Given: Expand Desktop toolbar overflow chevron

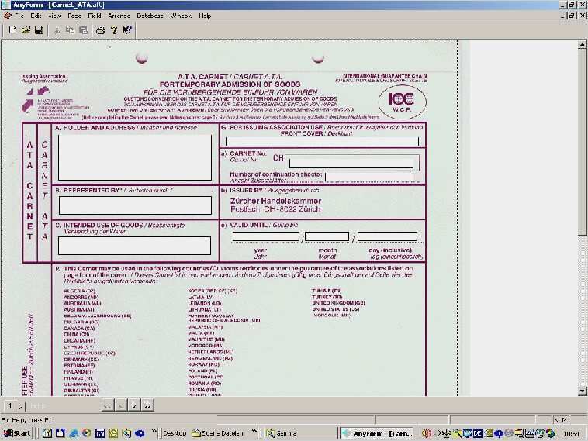Looking at the screenshot, I should 254,432.
